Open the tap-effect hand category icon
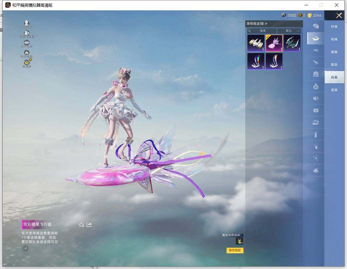Image resolution: width=347 pixels, height=269 pixels. point(316,146)
